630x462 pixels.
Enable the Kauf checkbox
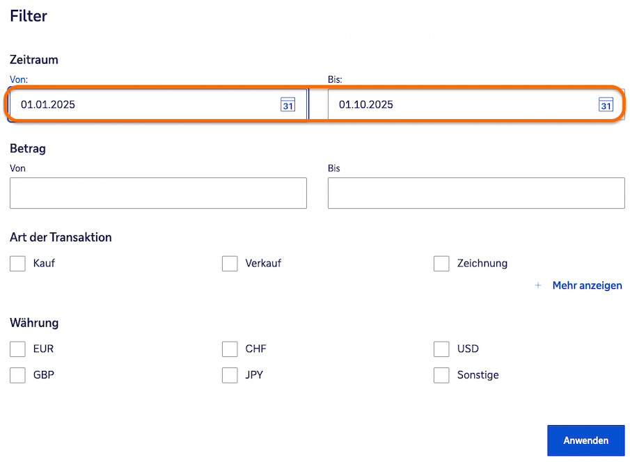(18, 264)
